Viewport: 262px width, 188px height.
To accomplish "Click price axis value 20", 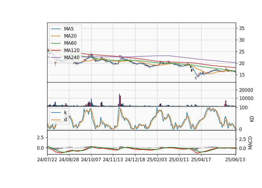I will [x=242, y=63].
